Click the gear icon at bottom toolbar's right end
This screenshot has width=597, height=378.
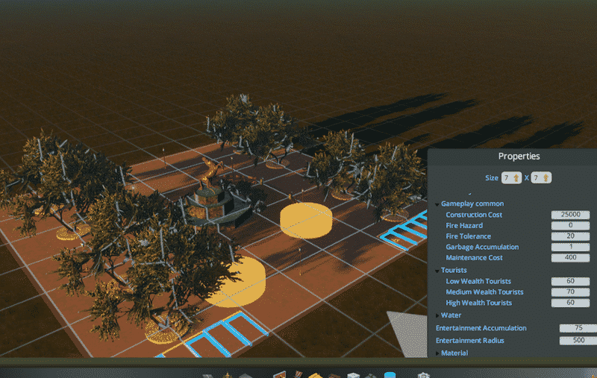[x=424, y=374]
